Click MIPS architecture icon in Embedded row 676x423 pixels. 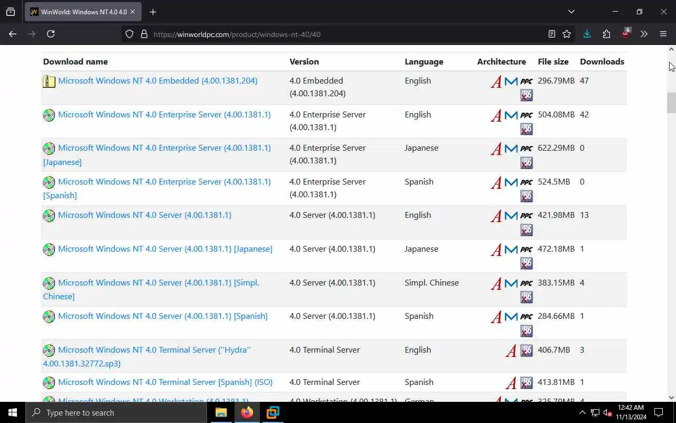[511, 81]
